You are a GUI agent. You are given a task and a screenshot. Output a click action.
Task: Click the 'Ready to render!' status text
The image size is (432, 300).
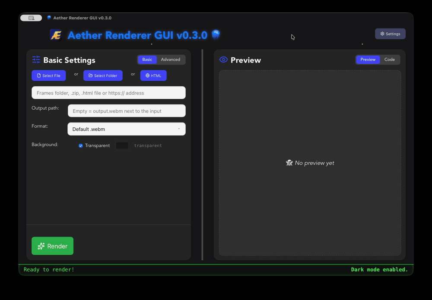[x=49, y=269]
